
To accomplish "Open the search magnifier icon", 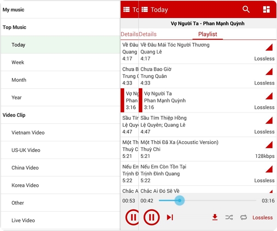I will tap(246, 9).
